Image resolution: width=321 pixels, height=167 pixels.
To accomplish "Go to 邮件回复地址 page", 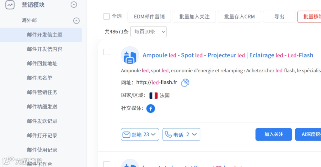I will (x=42, y=63).
